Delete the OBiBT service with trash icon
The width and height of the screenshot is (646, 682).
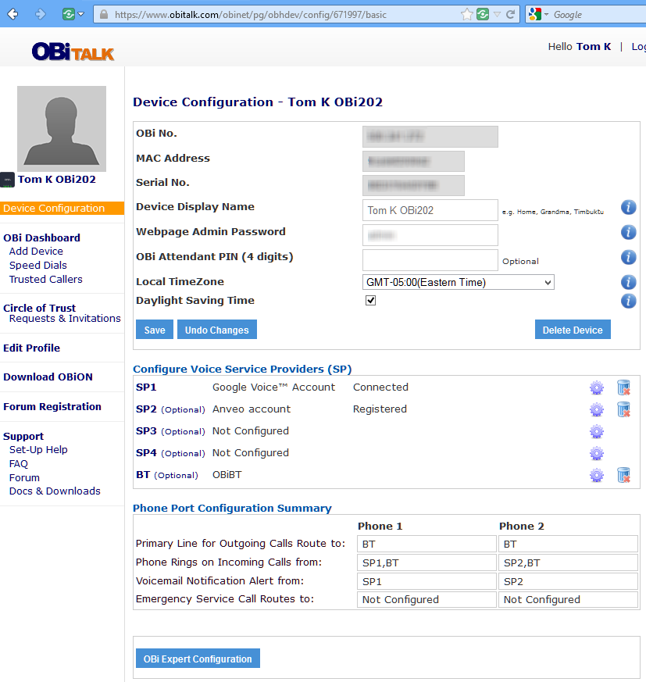click(x=623, y=475)
